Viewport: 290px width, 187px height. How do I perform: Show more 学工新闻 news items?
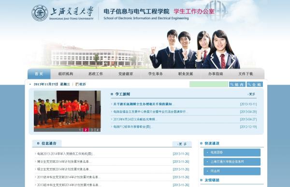point(251,94)
